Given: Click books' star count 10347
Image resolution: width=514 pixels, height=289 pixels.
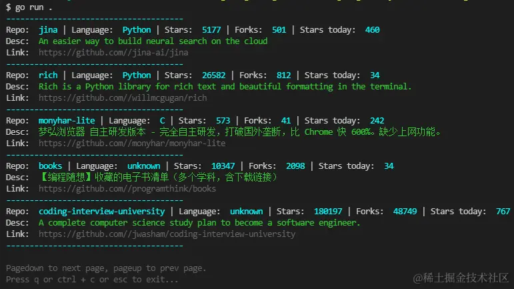Looking at the screenshot, I should (223, 166).
